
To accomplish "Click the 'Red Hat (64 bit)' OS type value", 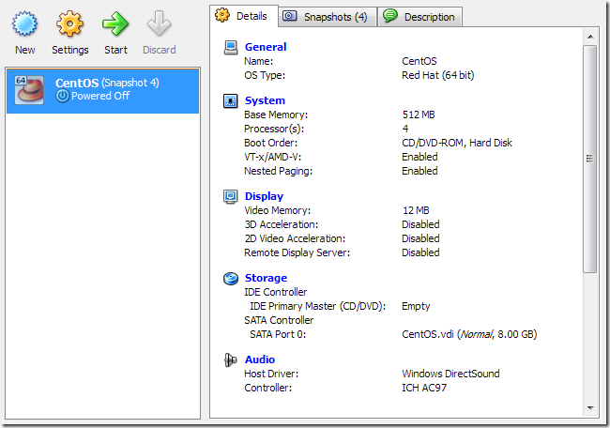I will (437, 75).
